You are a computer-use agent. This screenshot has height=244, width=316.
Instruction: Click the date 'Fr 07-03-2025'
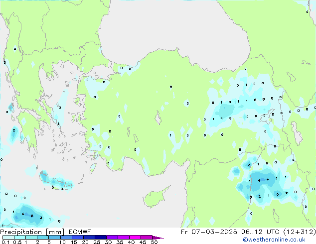point(209,232)
